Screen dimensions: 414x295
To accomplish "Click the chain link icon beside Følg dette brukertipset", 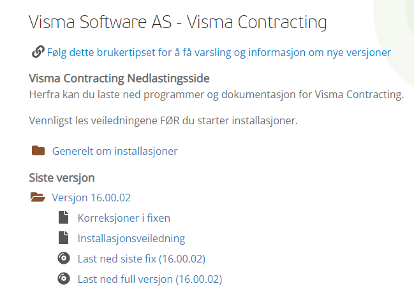I will 38,52.
